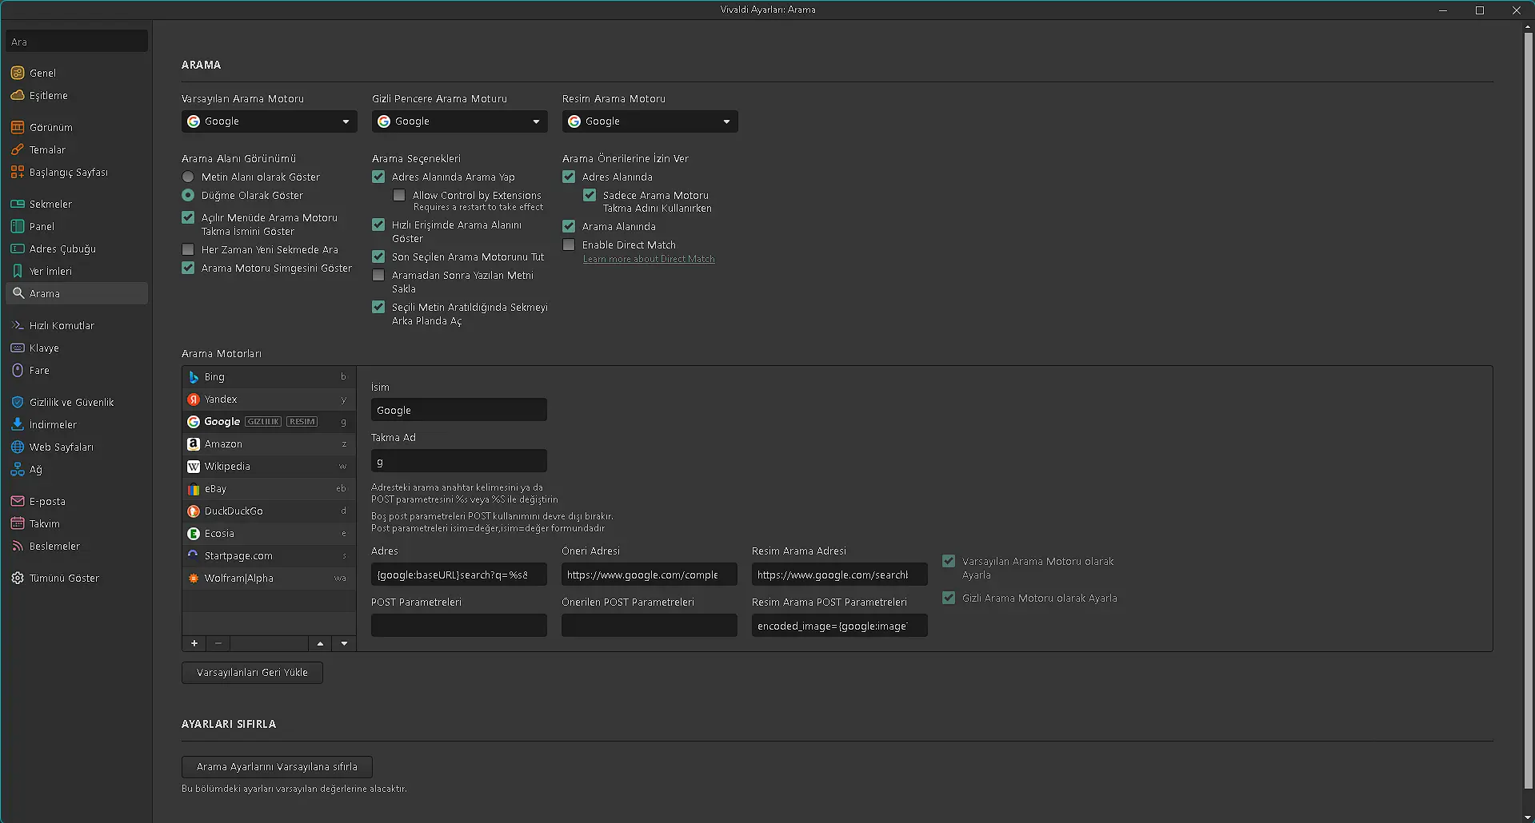Open the Yer İmleri bookmark icon
Screen dimensions: 1535x823
pos(18,271)
